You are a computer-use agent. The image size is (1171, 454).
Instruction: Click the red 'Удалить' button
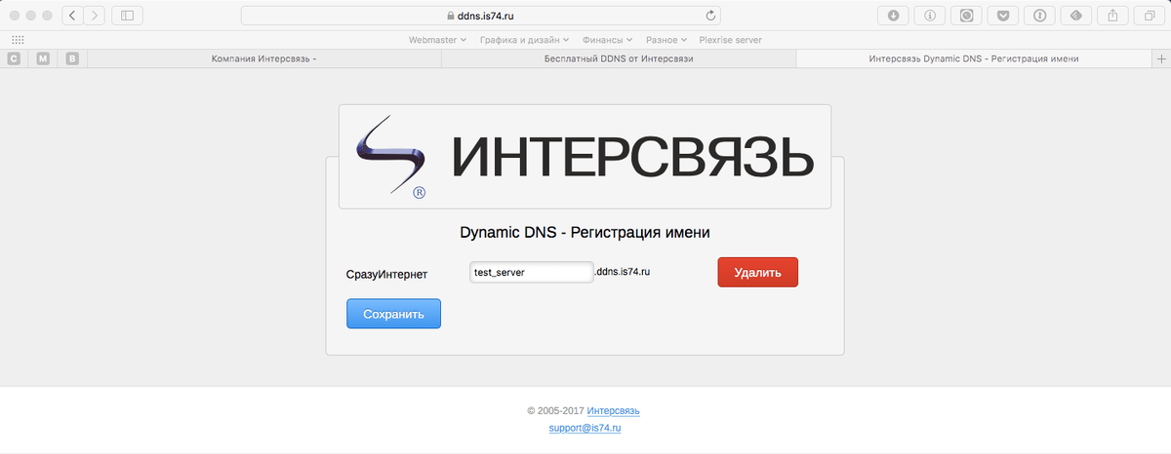point(758,273)
